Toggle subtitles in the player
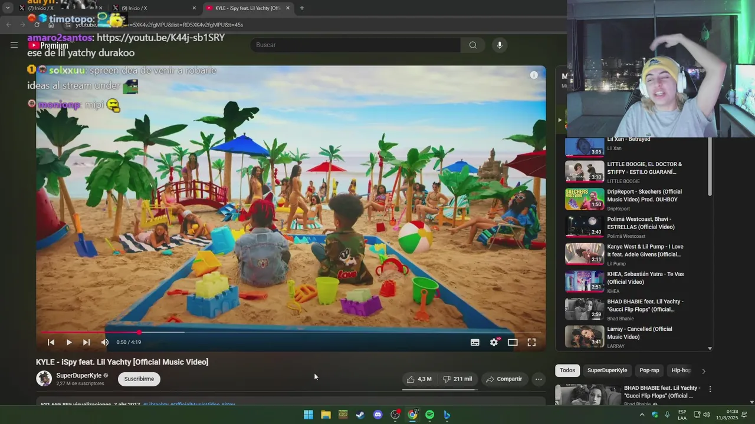755x424 pixels. [475, 342]
